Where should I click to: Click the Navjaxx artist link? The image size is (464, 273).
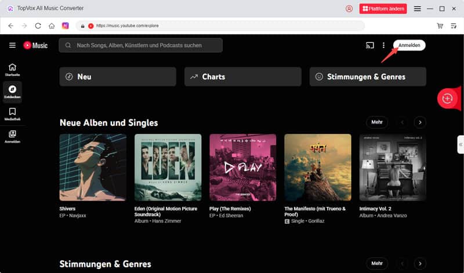click(78, 216)
